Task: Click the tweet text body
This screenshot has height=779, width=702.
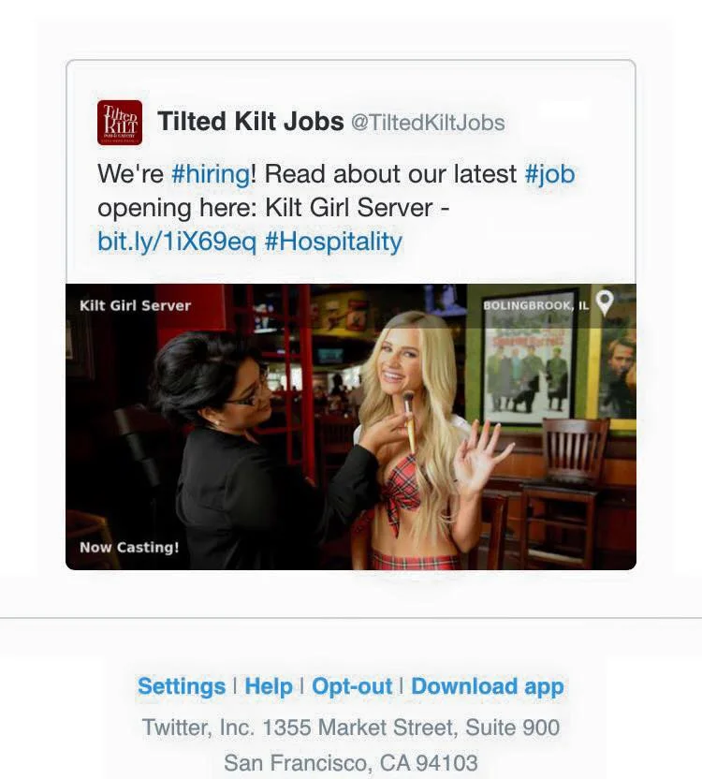Action: pyautogui.click(x=336, y=208)
